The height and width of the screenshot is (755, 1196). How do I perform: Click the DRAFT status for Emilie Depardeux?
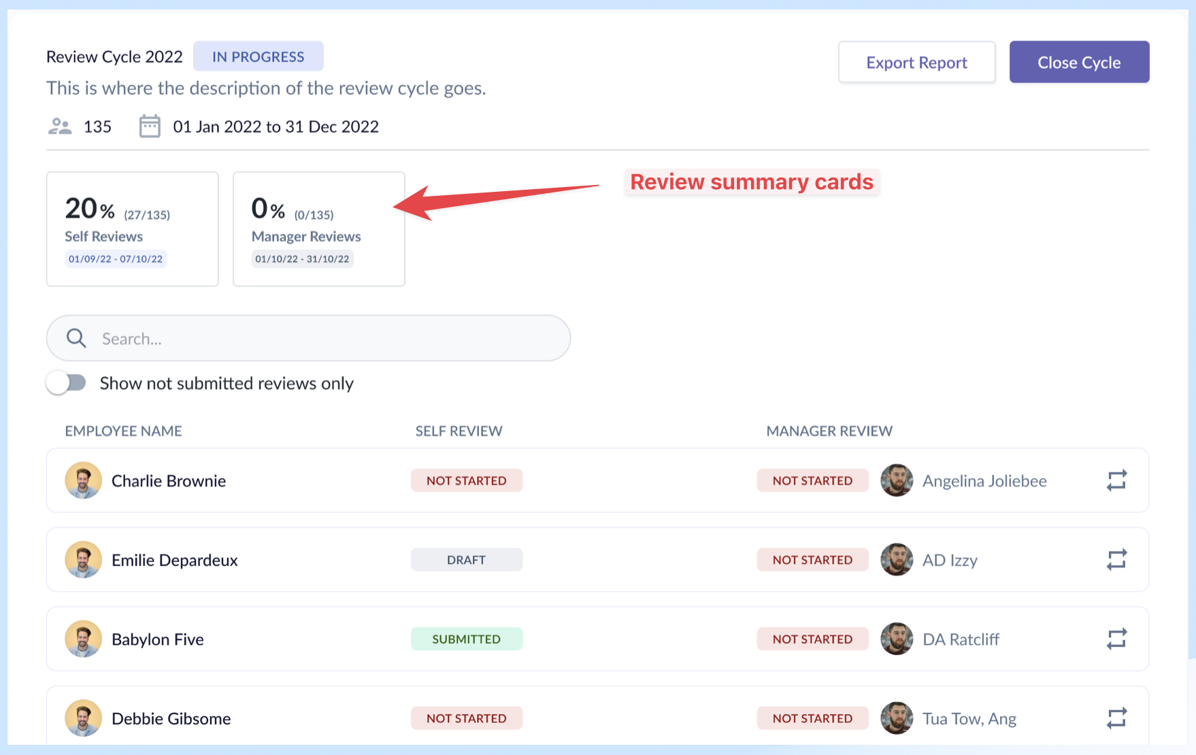point(466,560)
